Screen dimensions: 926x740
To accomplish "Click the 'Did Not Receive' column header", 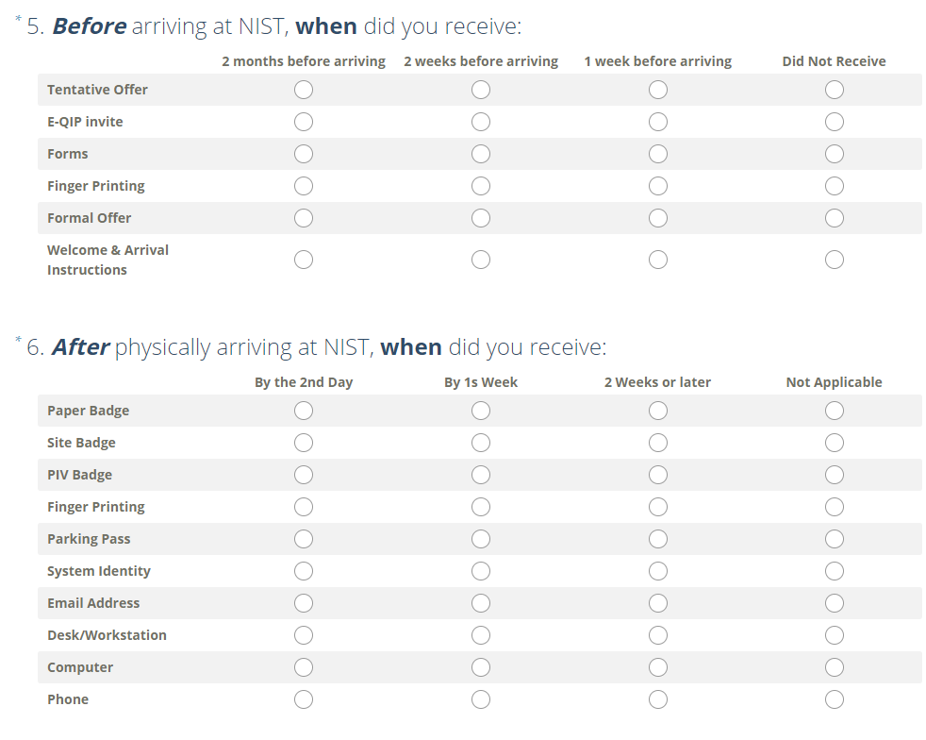I will [834, 61].
